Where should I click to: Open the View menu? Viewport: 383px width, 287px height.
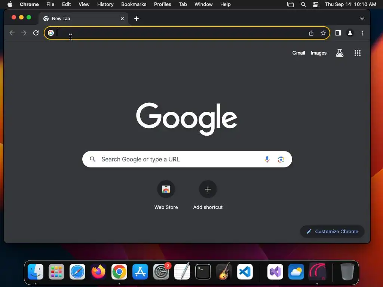pos(84,4)
